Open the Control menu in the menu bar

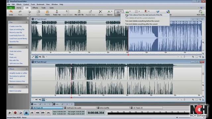tap(26, 4)
